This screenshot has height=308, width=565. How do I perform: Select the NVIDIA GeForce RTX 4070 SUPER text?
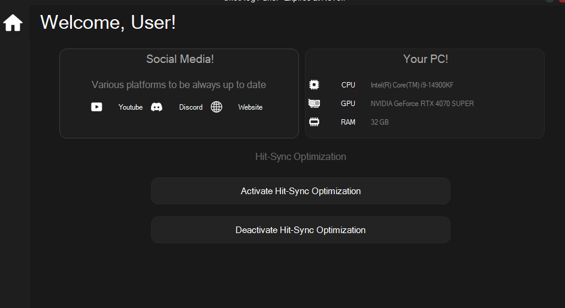pyautogui.click(x=422, y=104)
